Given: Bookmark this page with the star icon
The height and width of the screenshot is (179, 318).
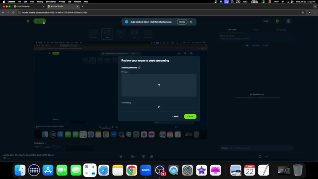Looking at the screenshot, I should click(x=302, y=13).
